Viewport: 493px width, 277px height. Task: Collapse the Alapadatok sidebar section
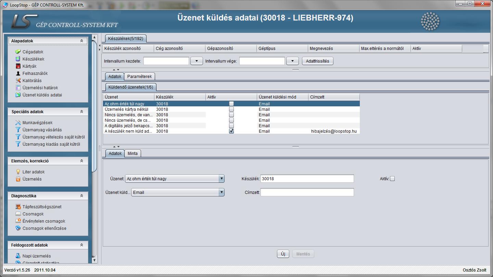pyautogui.click(x=81, y=41)
